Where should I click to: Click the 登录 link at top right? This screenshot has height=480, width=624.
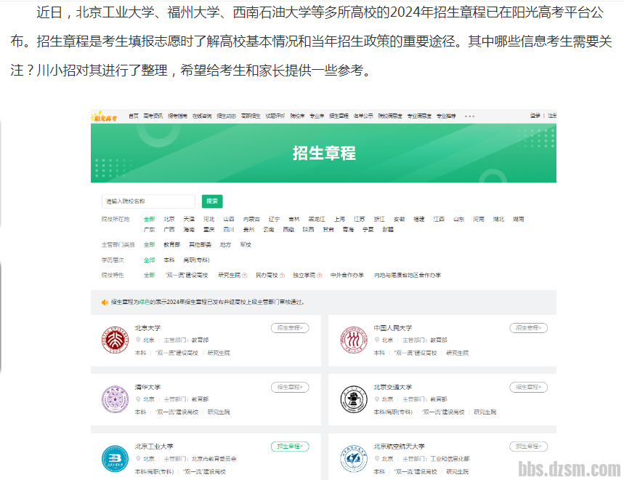tap(535, 116)
